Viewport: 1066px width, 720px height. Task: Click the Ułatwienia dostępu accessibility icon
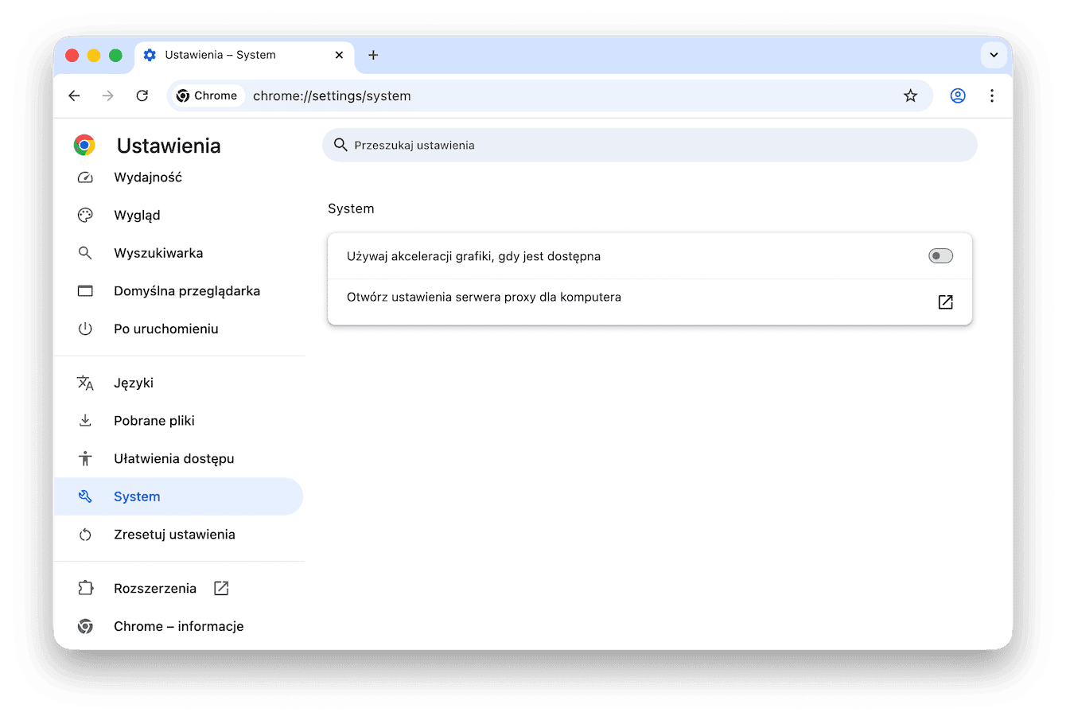click(x=85, y=458)
